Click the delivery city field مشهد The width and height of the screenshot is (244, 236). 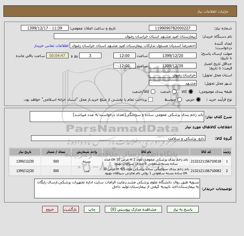[173, 83]
